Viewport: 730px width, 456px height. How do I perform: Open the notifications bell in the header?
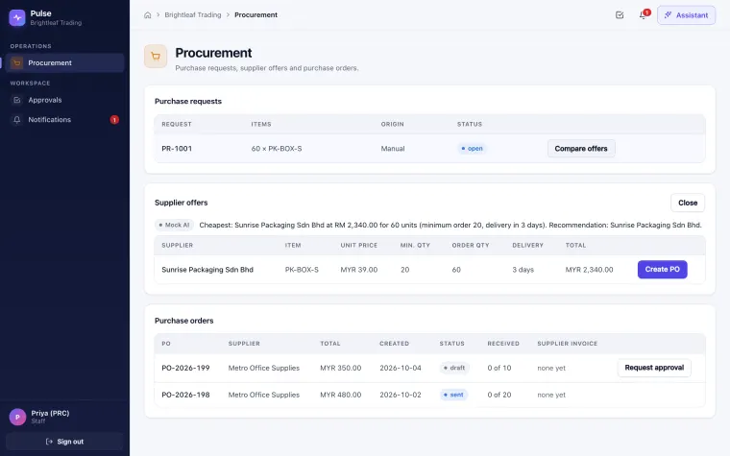coord(643,15)
